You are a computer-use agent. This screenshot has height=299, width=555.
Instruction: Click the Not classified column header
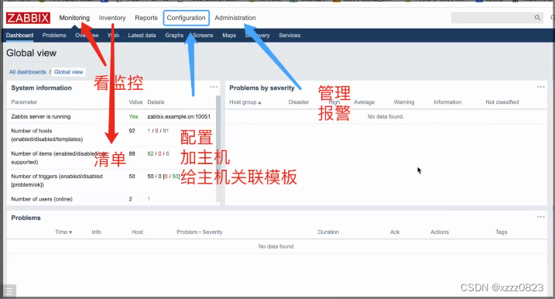(502, 102)
